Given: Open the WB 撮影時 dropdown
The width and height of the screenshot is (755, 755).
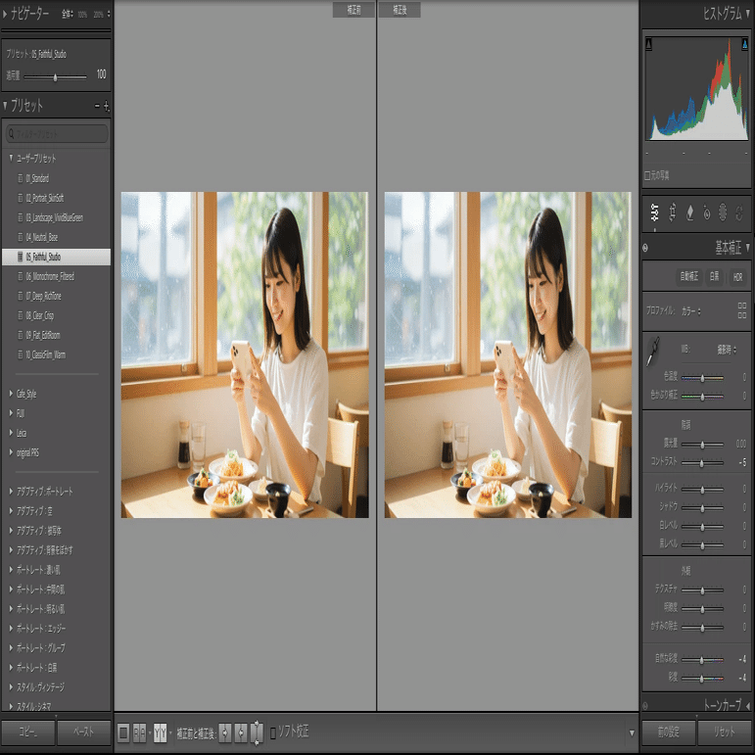Looking at the screenshot, I should pyautogui.click(x=727, y=350).
